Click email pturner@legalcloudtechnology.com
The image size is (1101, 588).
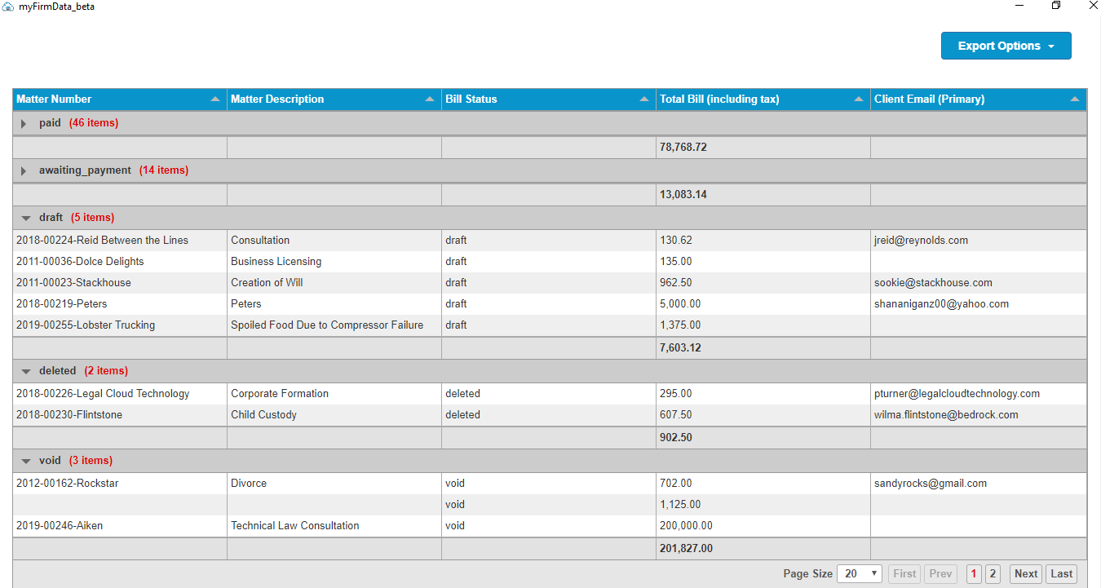957,394
